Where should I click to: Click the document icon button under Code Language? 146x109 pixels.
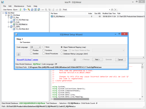(x=18, y=54)
